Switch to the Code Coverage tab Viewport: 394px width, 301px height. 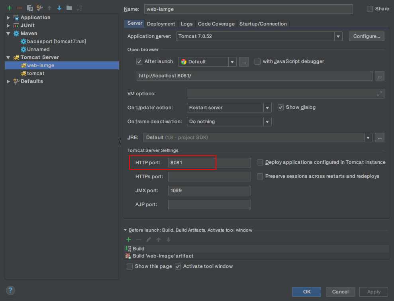[216, 24]
